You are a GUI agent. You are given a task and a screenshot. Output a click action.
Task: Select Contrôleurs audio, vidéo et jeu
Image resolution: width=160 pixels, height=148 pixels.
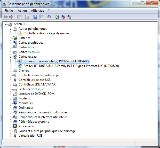pyautogui.click(x=39, y=75)
